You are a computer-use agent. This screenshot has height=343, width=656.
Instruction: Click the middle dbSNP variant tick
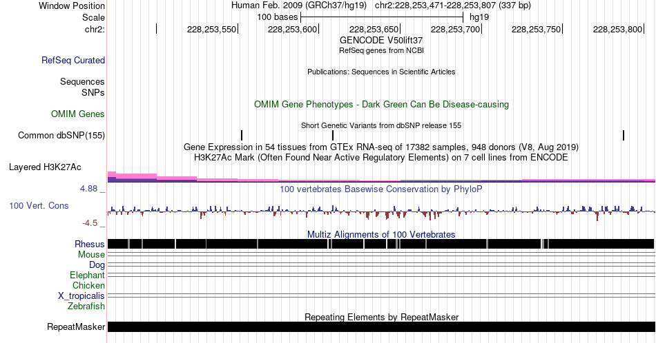[x=333, y=135]
